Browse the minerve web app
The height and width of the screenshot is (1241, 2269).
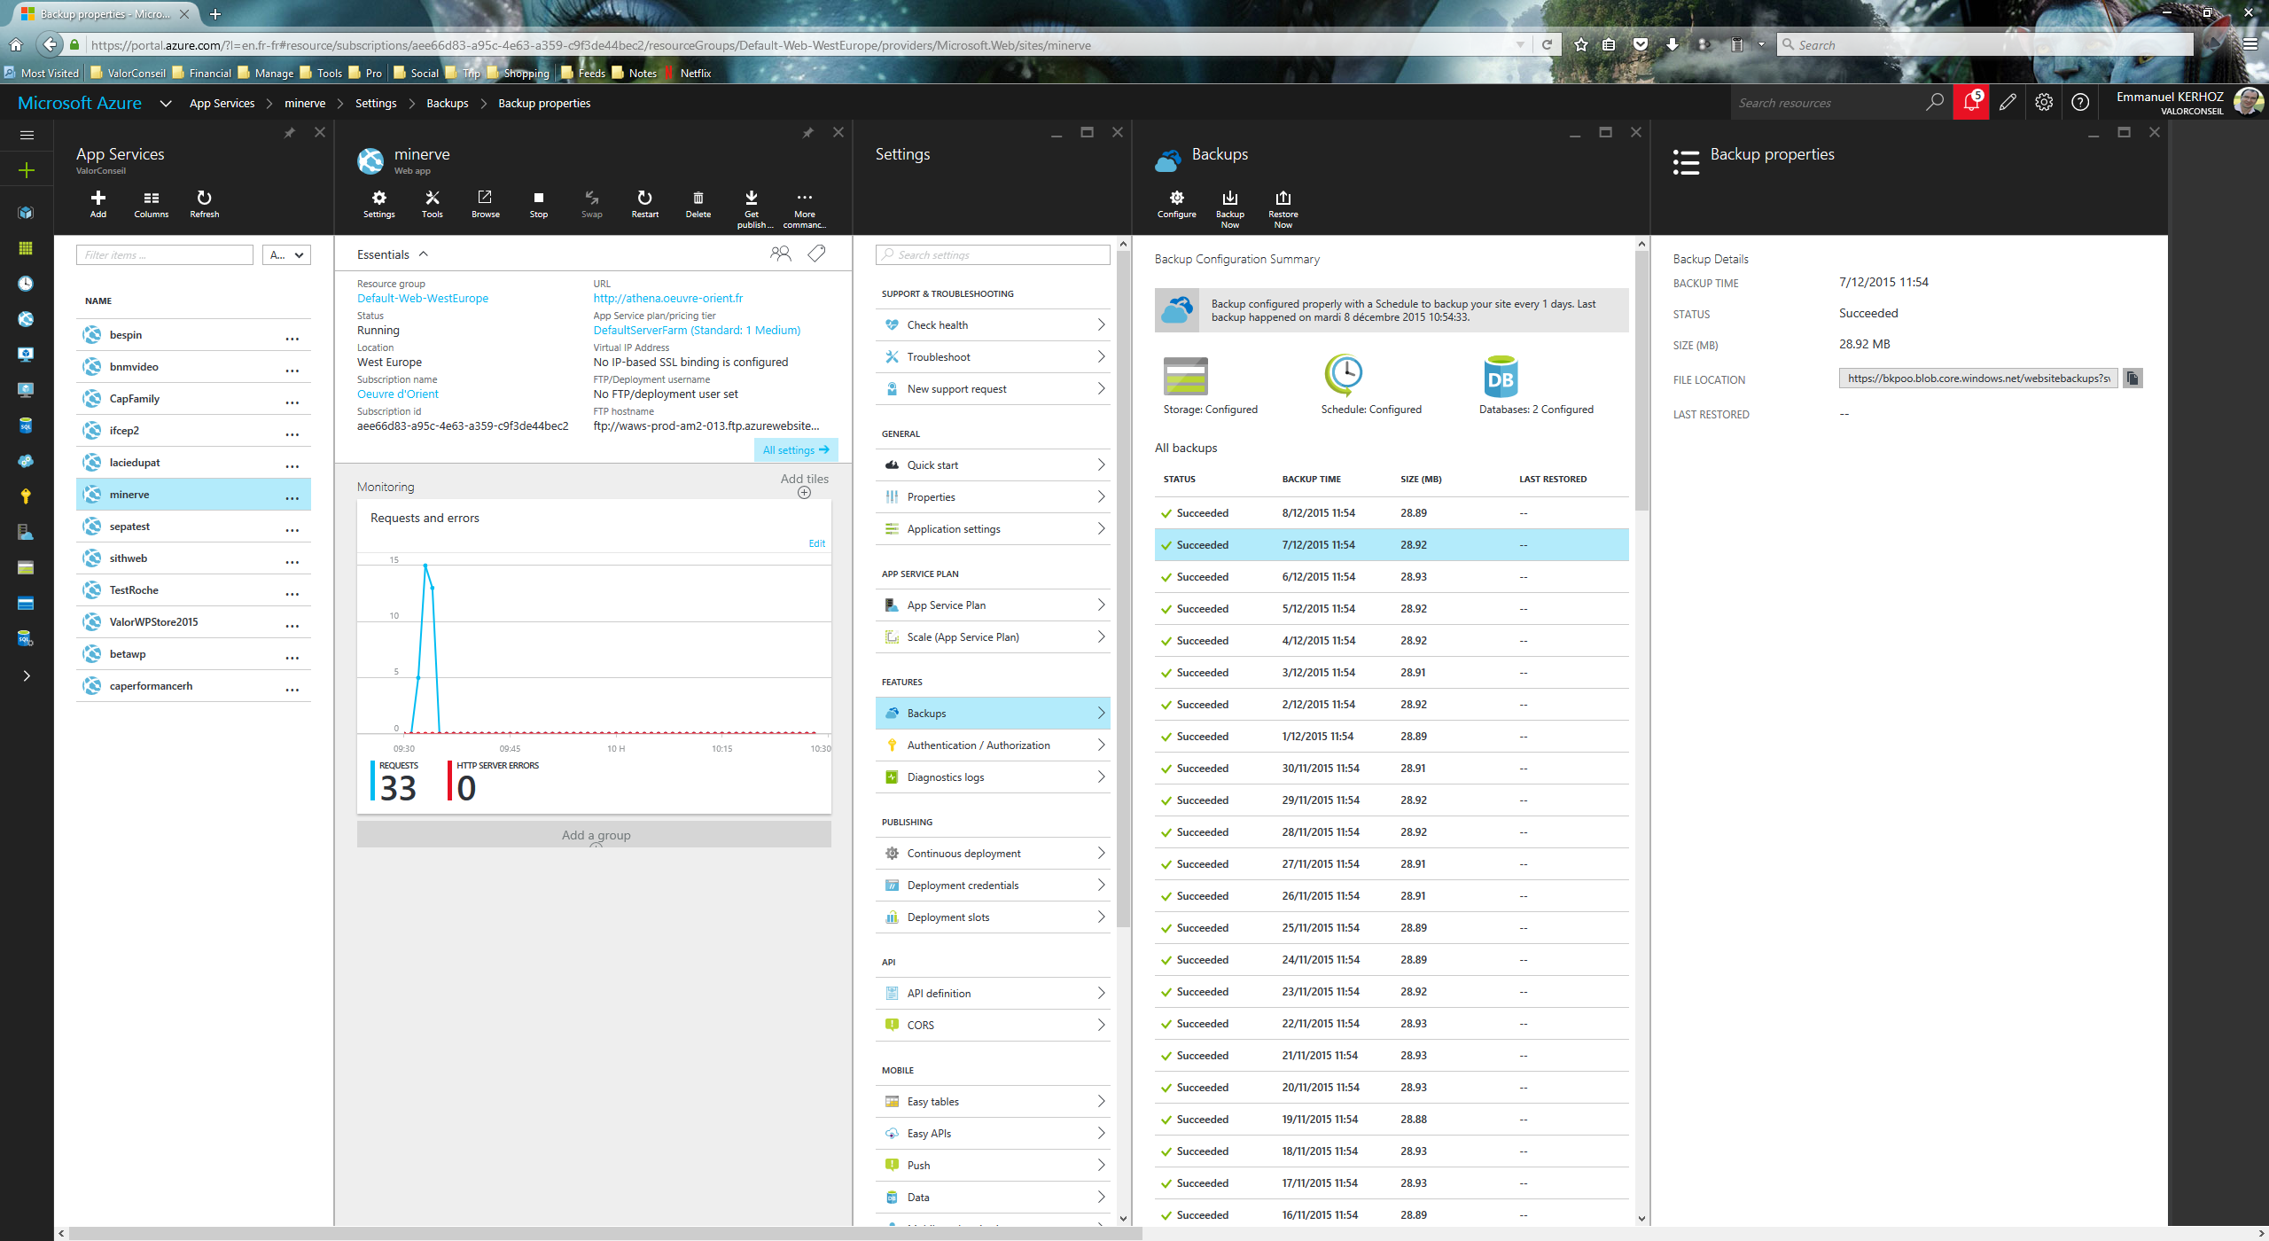coord(486,204)
